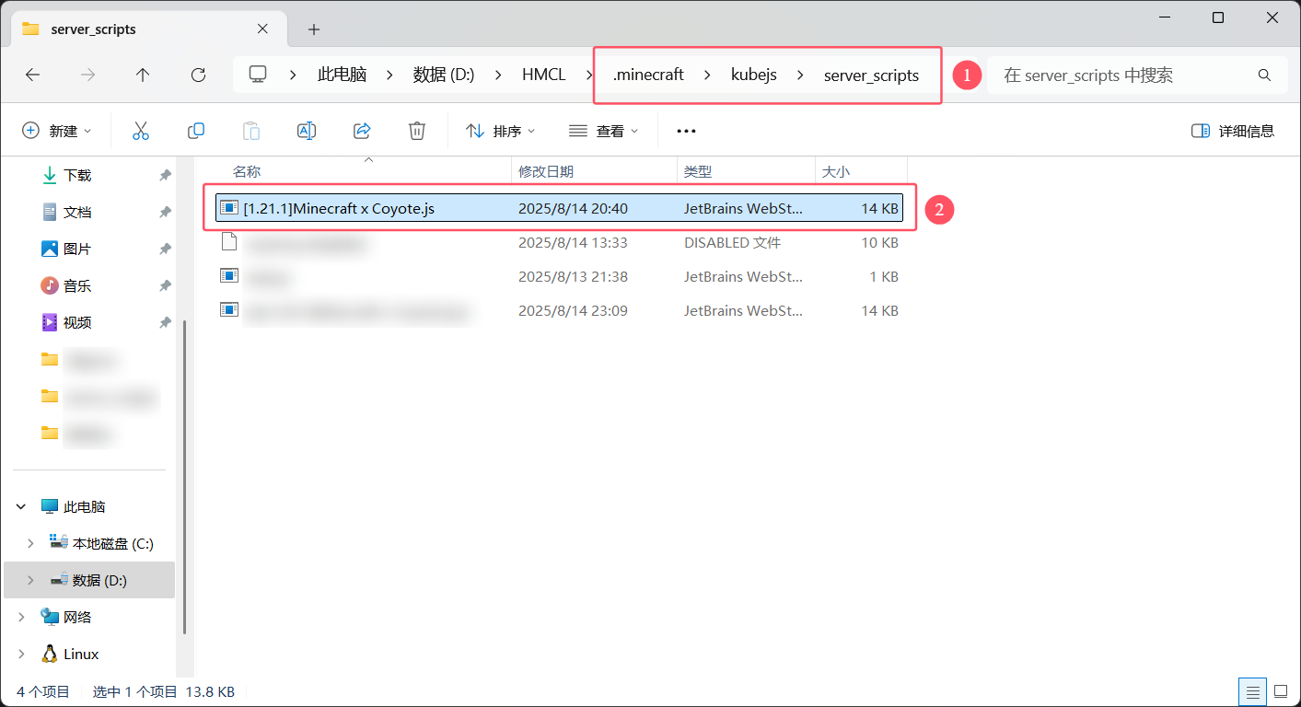Switch to details view layout icon

(1252, 691)
